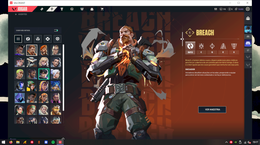The width and height of the screenshot is (260, 145).
Task: Expand hidden system tray icons chevron
Action: (x=226, y=142)
